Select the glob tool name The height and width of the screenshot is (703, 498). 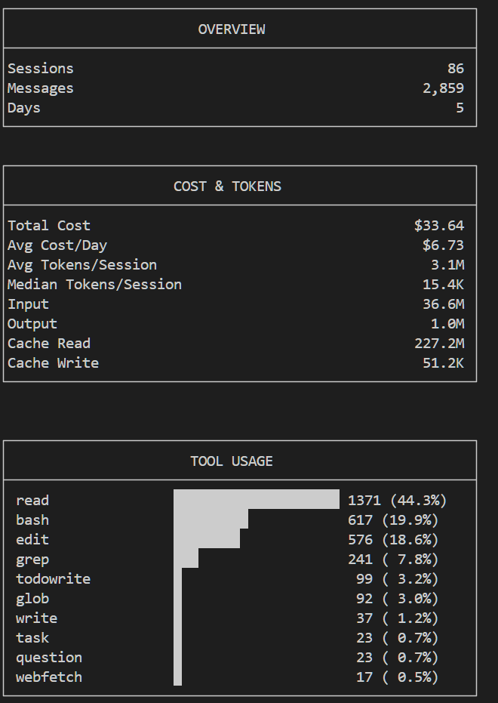[x=32, y=600]
